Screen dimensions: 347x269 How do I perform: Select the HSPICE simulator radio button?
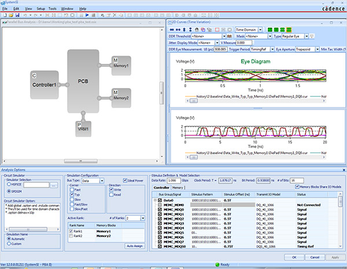click(9, 184)
